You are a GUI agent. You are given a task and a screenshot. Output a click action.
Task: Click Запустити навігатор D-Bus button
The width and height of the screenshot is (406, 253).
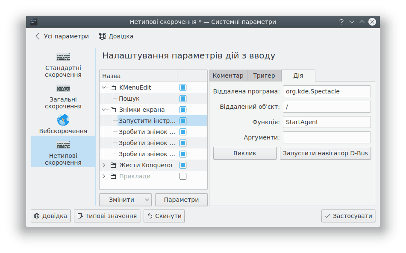tap(325, 153)
